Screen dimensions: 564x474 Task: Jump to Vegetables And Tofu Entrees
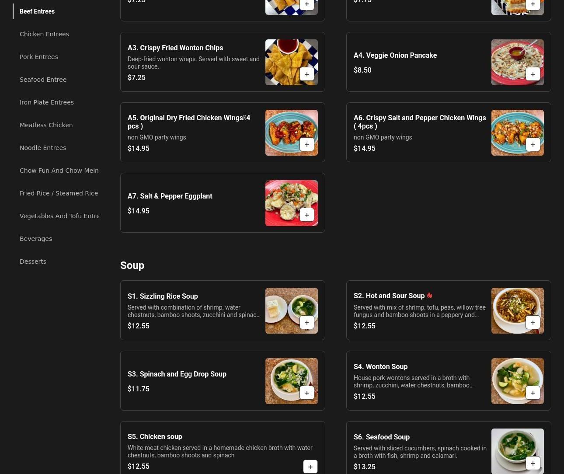(59, 216)
